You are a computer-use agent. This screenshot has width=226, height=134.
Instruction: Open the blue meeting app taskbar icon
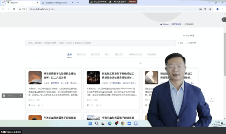tap(129, 124)
